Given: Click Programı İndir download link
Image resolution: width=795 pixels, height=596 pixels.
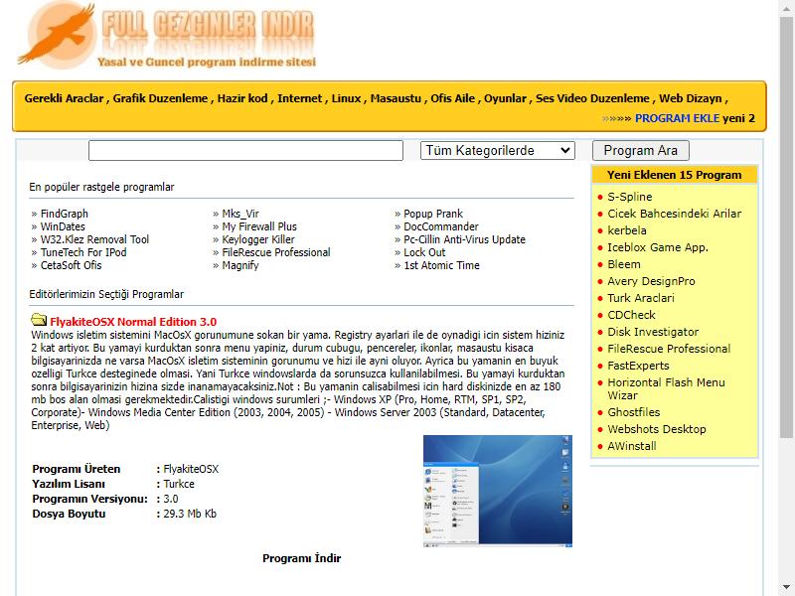Looking at the screenshot, I should pyautogui.click(x=302, y=558).
